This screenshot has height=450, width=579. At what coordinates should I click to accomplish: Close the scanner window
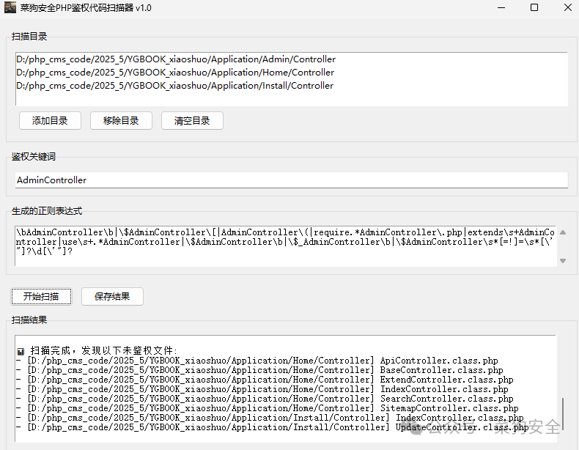(x=568, y=7)
